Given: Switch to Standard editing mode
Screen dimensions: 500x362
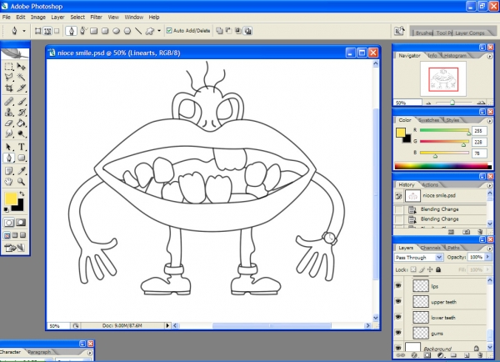Looking at the screenshot, I should [9, 223].
